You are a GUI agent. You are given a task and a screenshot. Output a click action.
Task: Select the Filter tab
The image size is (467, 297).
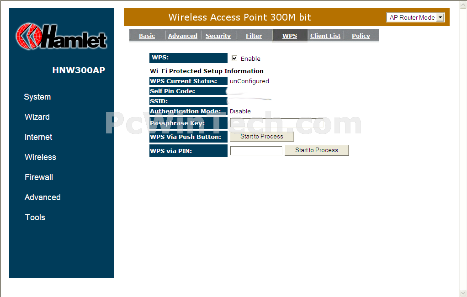254,36
